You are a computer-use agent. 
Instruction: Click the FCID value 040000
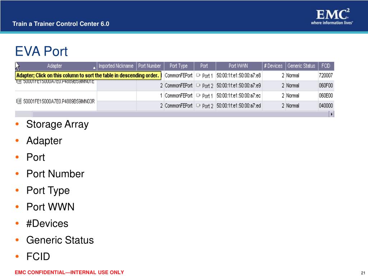tap(326, 106)
